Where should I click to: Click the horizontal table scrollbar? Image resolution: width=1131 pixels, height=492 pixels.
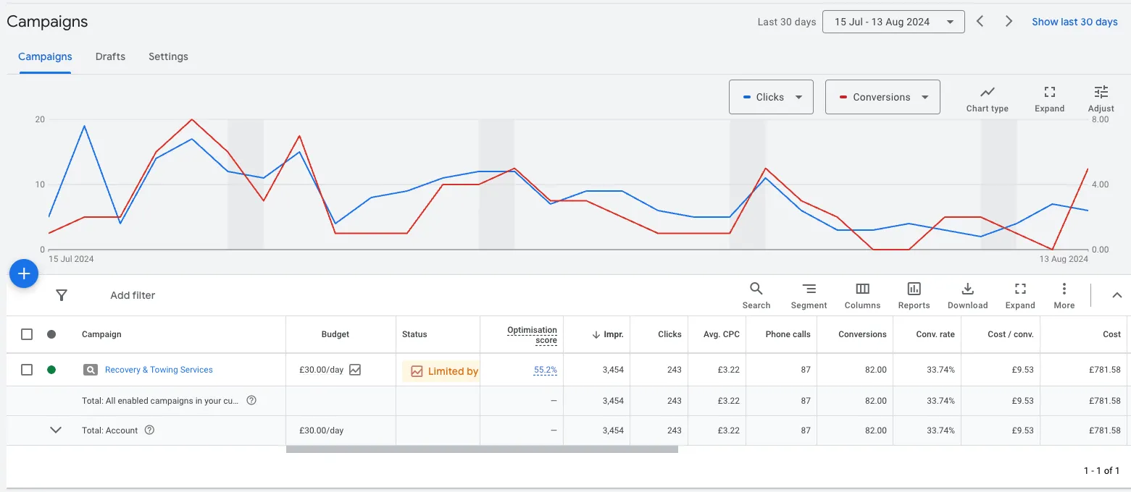pos(482,449)
